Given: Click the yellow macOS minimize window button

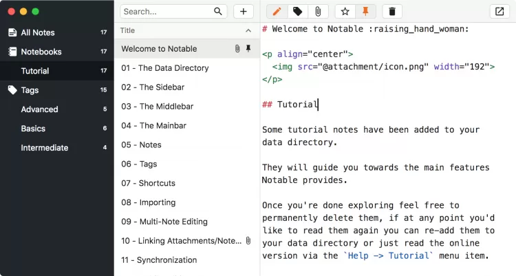Looking at the screenshot, I should [23, 12].
